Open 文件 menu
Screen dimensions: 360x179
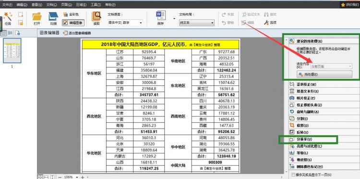(7, 5)
